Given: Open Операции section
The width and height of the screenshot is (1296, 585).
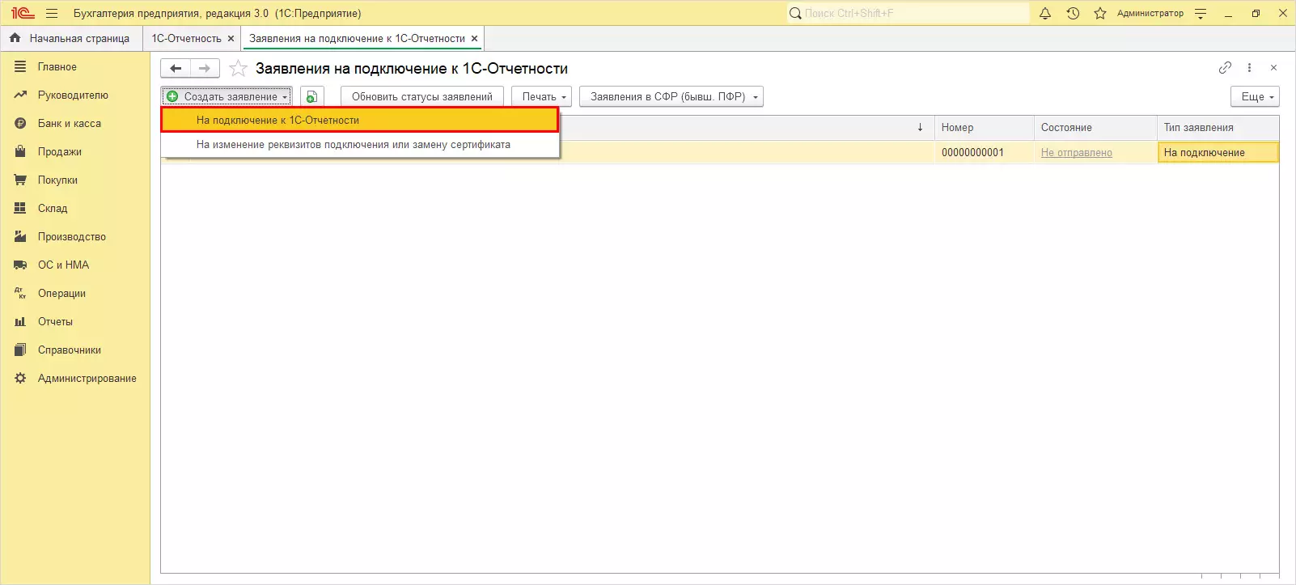Looking at the screenshot, I should tap(61, 294).
